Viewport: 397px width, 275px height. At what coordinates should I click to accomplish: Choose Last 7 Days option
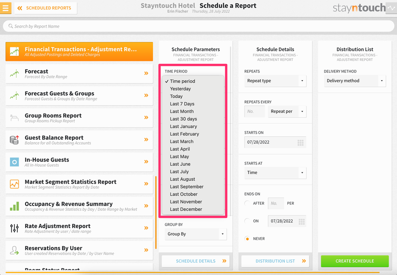[x=193, y=104]
